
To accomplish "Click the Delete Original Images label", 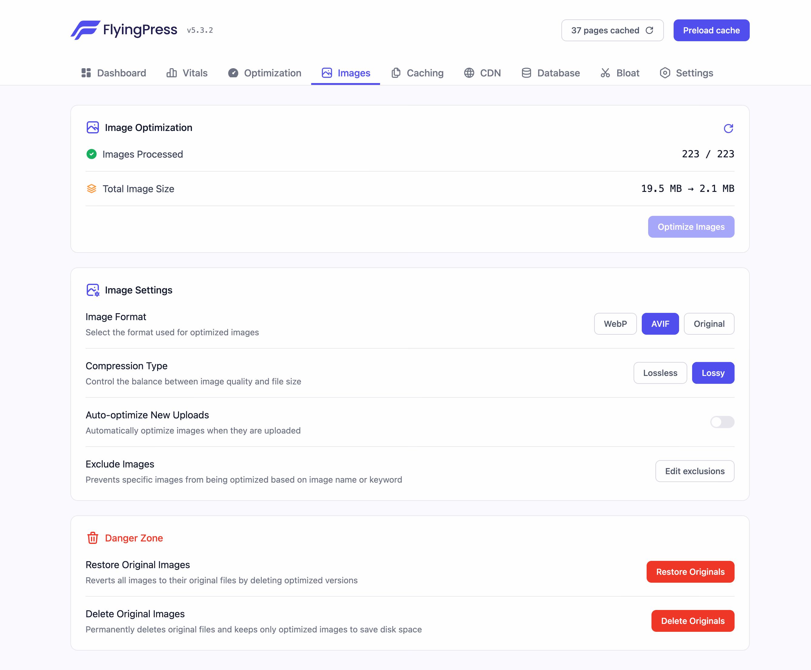I will click(135, 614).
